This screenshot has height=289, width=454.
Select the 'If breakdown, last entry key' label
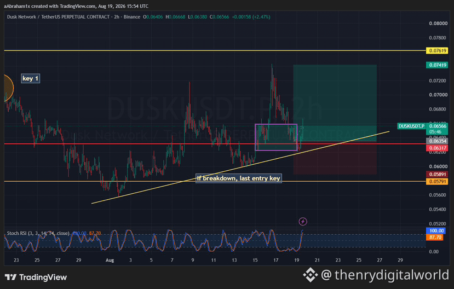[x=239, y=178]
